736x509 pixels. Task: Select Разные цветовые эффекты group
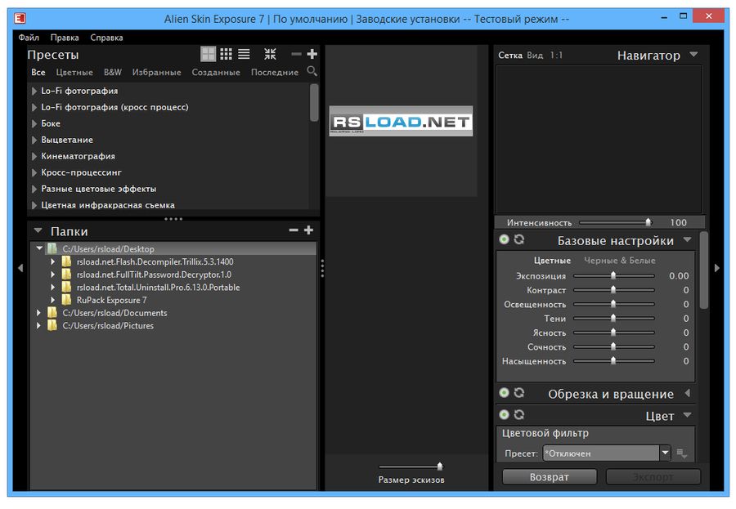point(99,189)
